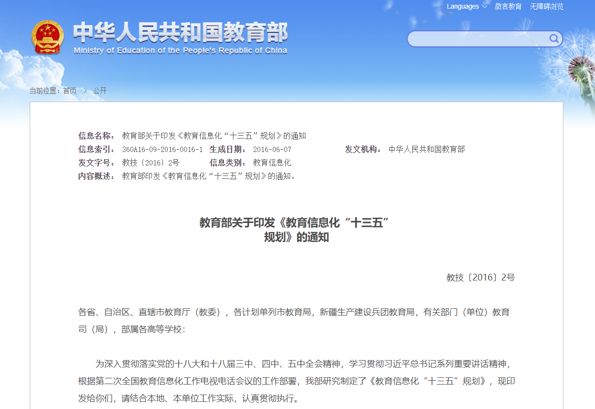Open the 无障碍浏览 link
Image resolution: width=595 pixels, height=409 pixels.
pyautogui.click(x=547, y=6)
